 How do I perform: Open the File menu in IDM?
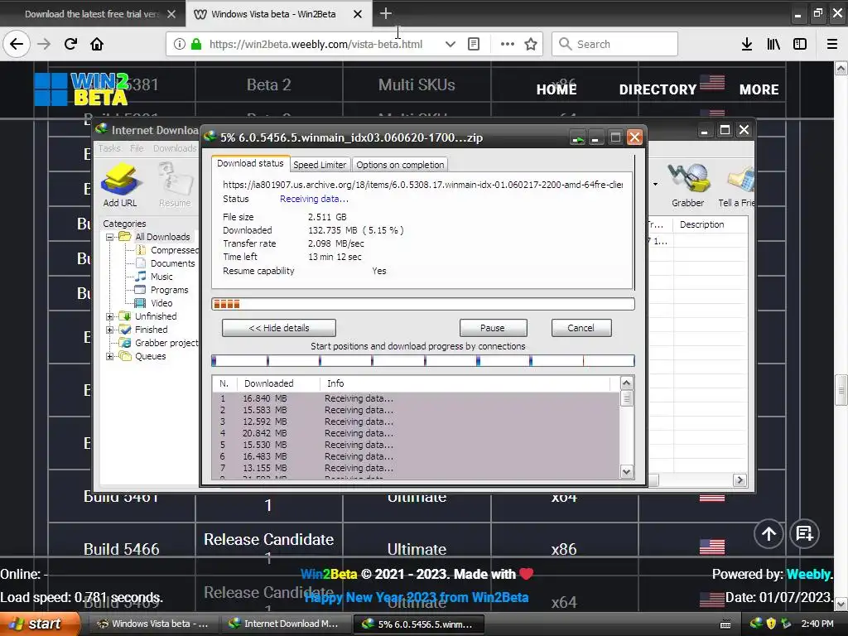(137, 148)
